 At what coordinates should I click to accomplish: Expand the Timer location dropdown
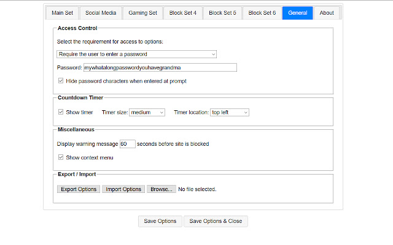(x=229, y=112)
